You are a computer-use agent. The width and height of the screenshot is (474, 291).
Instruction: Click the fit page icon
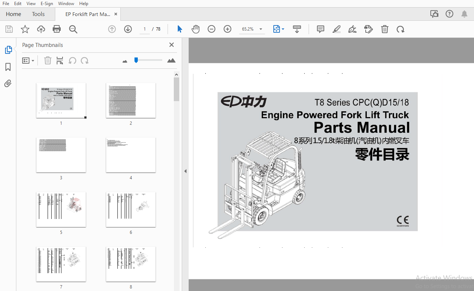click(276, 29)
